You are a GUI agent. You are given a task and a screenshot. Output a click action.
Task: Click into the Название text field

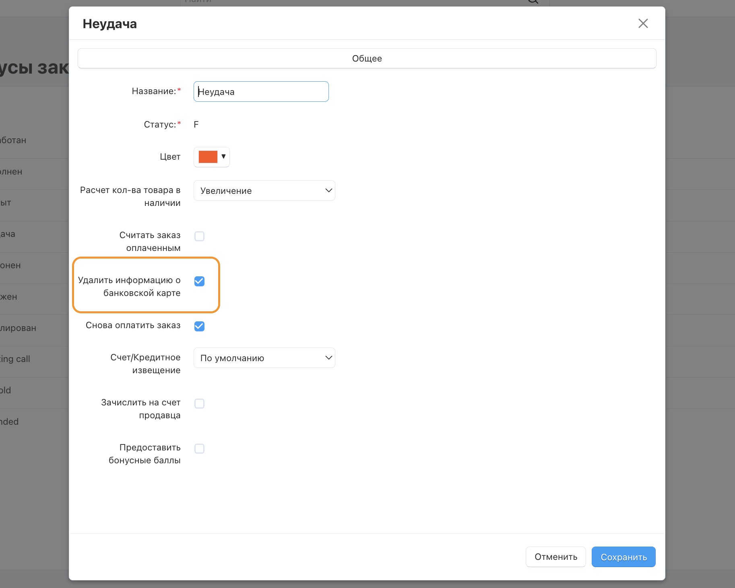click(261, 92)
